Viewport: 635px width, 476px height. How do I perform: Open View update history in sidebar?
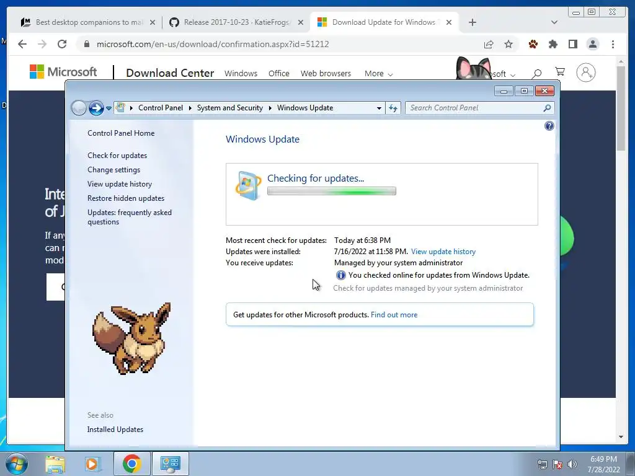120,183
